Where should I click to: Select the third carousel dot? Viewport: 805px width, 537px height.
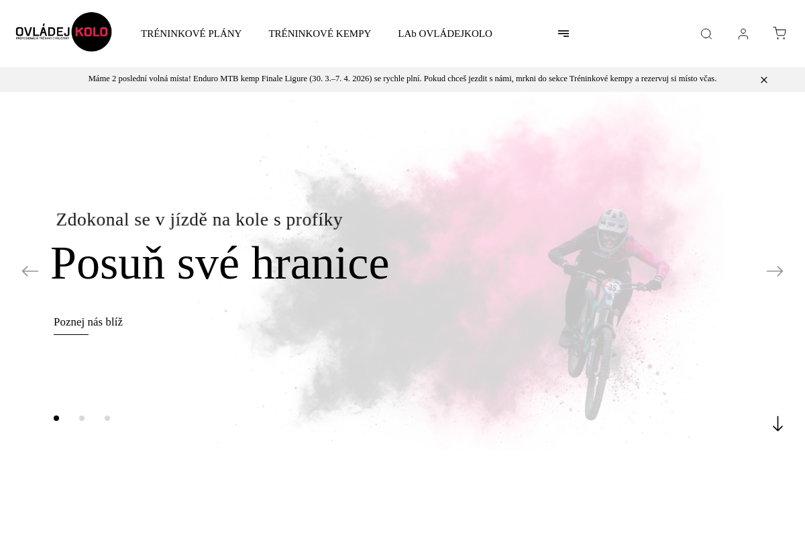point(107,418)
